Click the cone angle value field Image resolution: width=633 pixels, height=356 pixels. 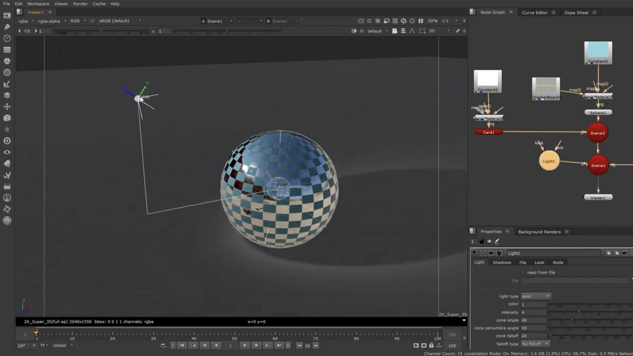click(x=533, y=320)
